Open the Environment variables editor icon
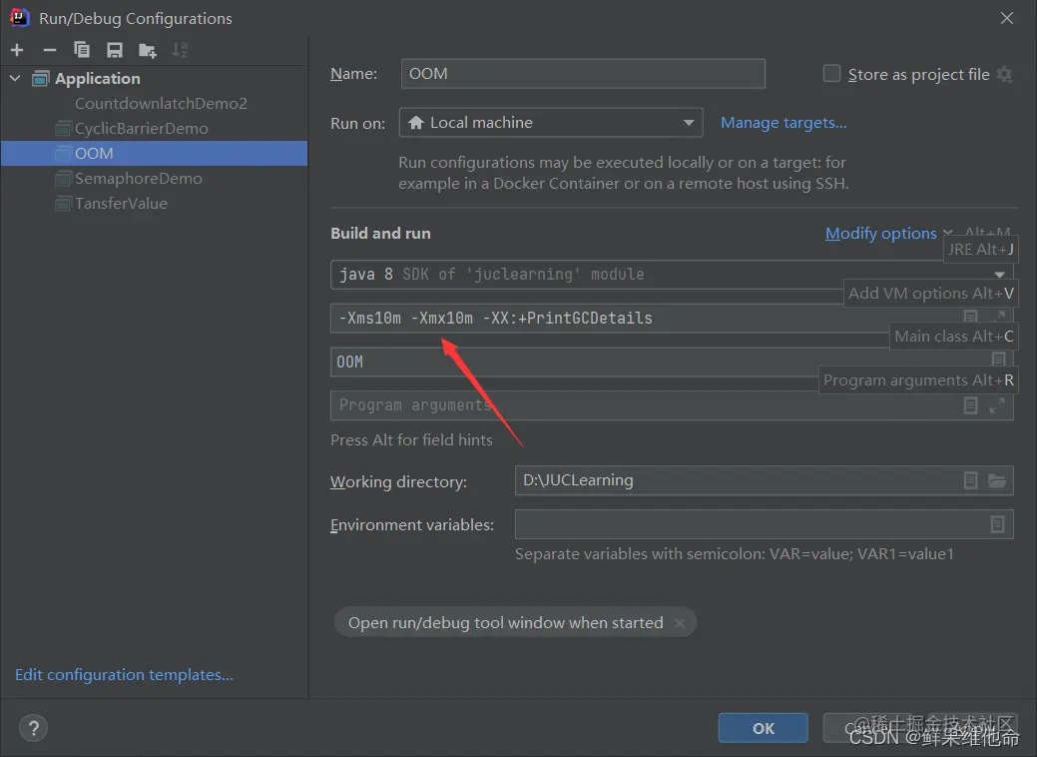The image size is (1037, 757). [x=997, y=524]
